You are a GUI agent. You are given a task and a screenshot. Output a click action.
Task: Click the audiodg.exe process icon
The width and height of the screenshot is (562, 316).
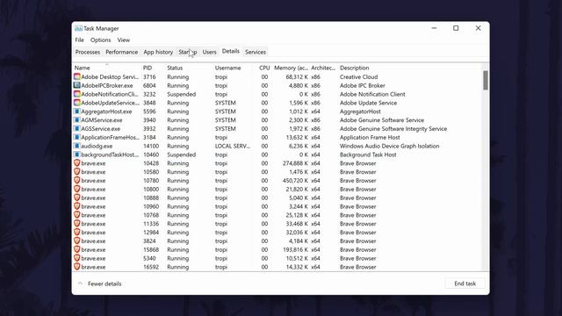click(76, 146)
